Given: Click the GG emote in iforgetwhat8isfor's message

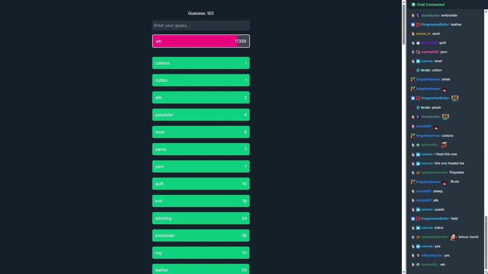Looking at the screenshot, I should [455, 98].
